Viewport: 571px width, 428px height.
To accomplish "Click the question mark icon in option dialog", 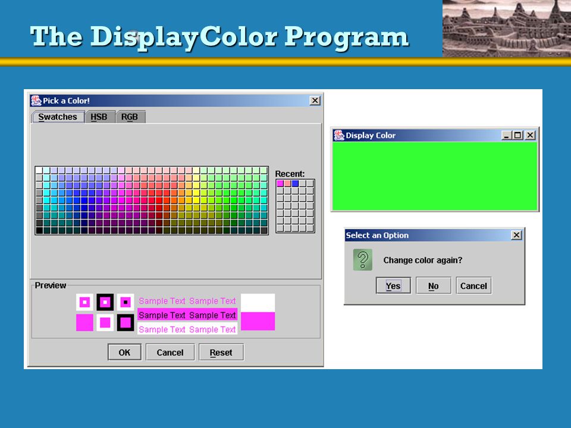I will tap(363, 260).
